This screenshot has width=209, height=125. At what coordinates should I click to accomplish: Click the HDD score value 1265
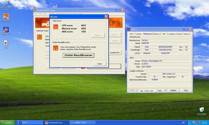click(83, 32)
